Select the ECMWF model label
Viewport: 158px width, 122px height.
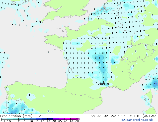point(40,116)
